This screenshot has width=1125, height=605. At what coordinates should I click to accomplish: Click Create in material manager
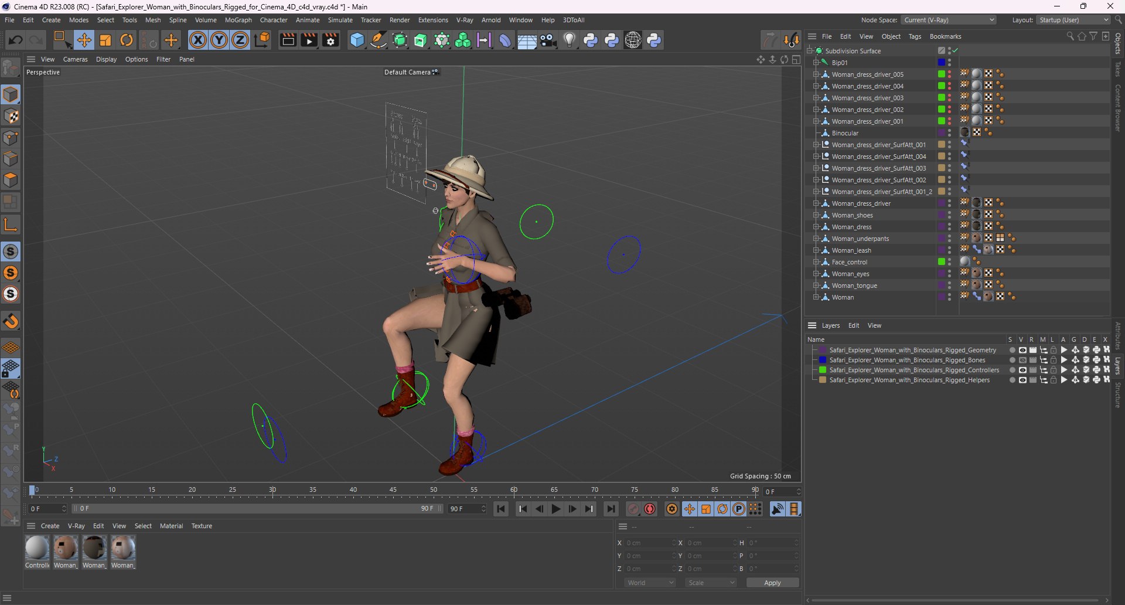pyautogui.click(x=50, y=526)
